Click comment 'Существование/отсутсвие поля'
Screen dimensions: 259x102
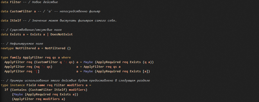click(36, 30)
